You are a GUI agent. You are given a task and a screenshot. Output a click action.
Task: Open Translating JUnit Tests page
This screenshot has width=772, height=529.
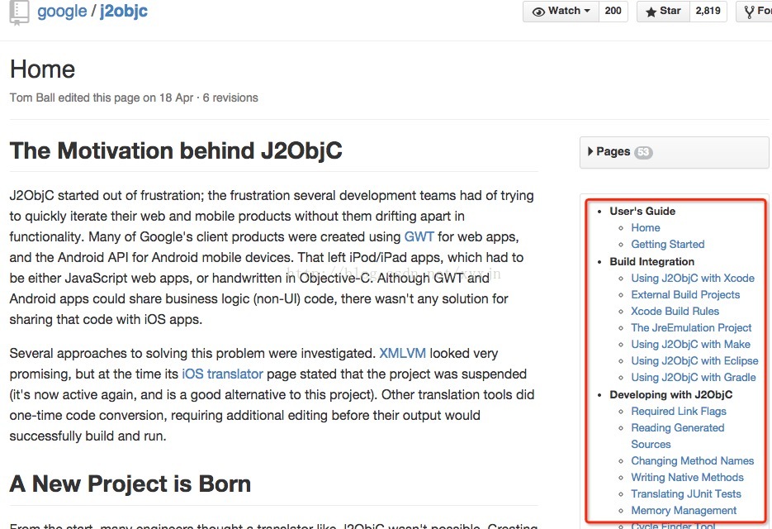click(x=686, y=493)
